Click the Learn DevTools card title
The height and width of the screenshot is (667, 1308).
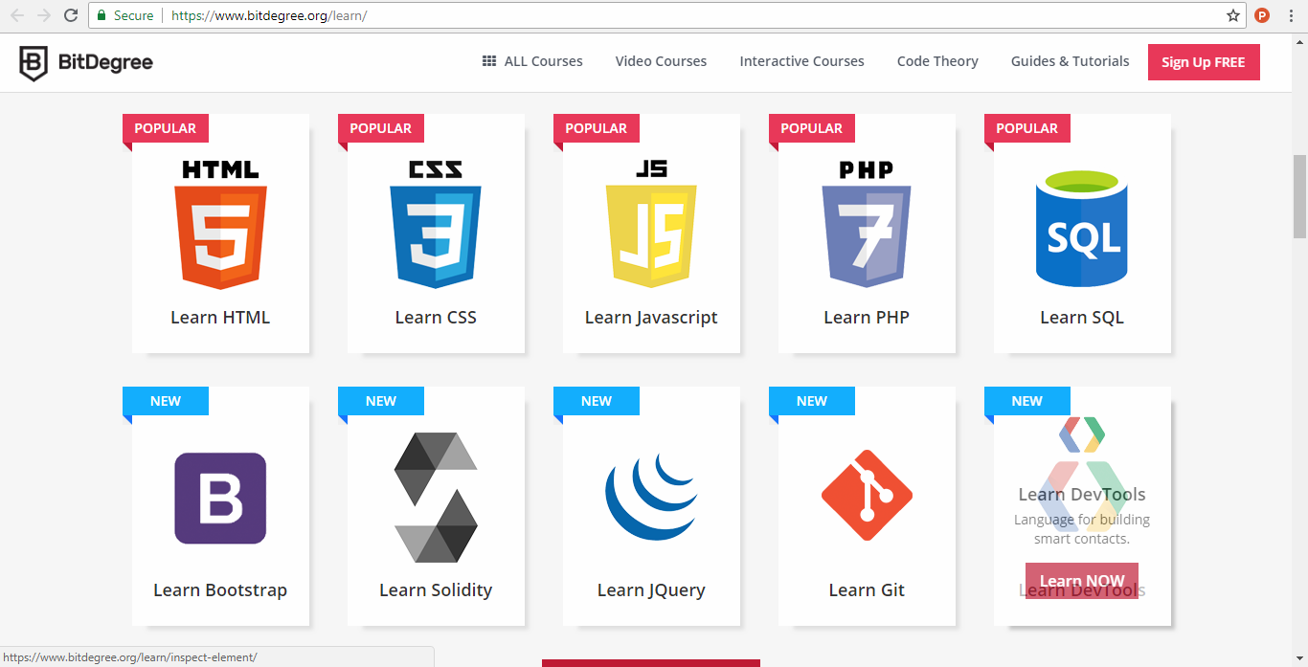point(1082,495)
